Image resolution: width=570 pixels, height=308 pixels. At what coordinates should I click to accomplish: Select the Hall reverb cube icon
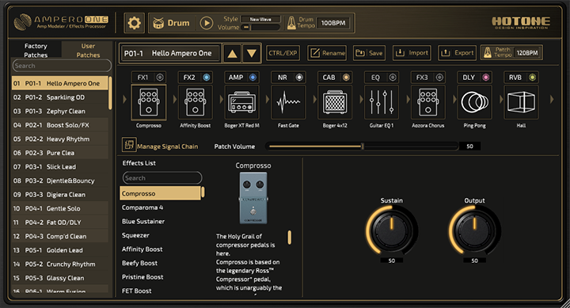(x=521, y=103)
